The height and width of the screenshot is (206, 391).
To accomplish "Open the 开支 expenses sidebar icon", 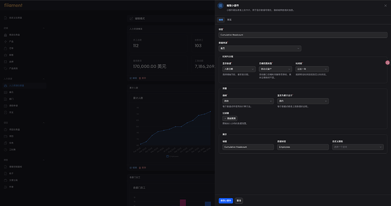I will point(6,113).
